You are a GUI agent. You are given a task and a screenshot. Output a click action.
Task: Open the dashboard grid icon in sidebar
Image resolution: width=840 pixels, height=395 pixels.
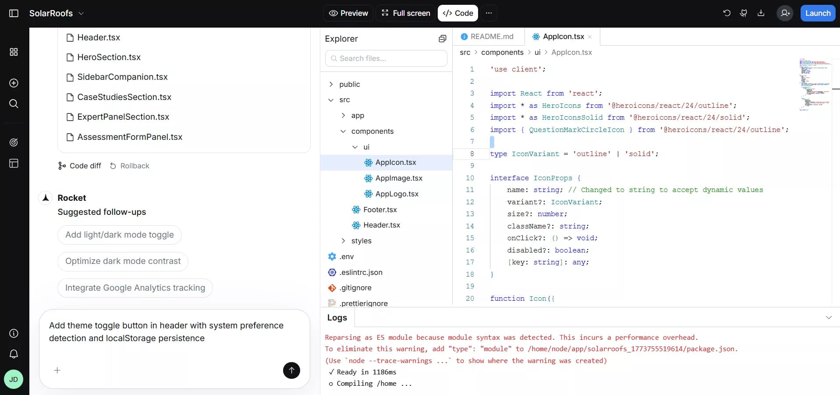coord(14,52)
